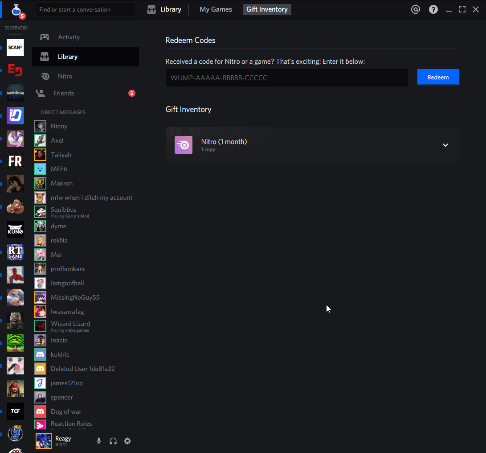Open the anime eyes server icon
Viewport: 486px width, 453px height.
coord(15,366)
